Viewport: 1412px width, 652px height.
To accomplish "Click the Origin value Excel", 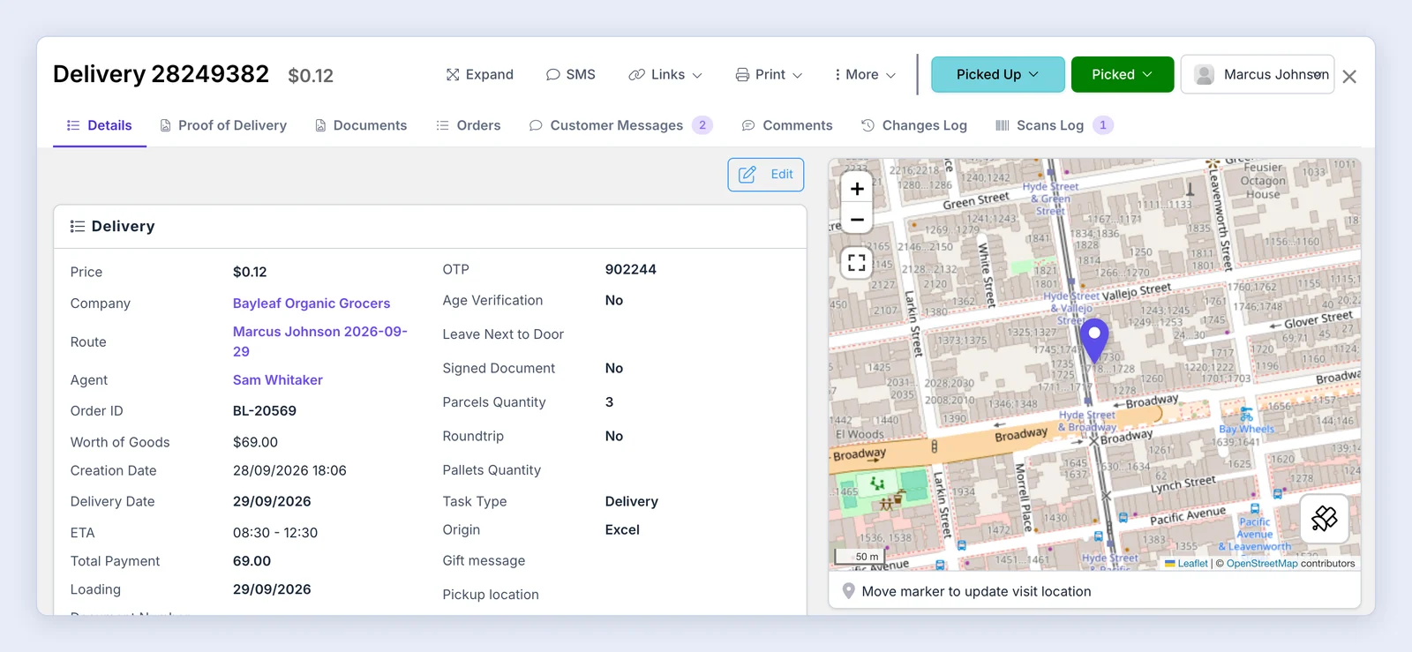I will [622, 530].
